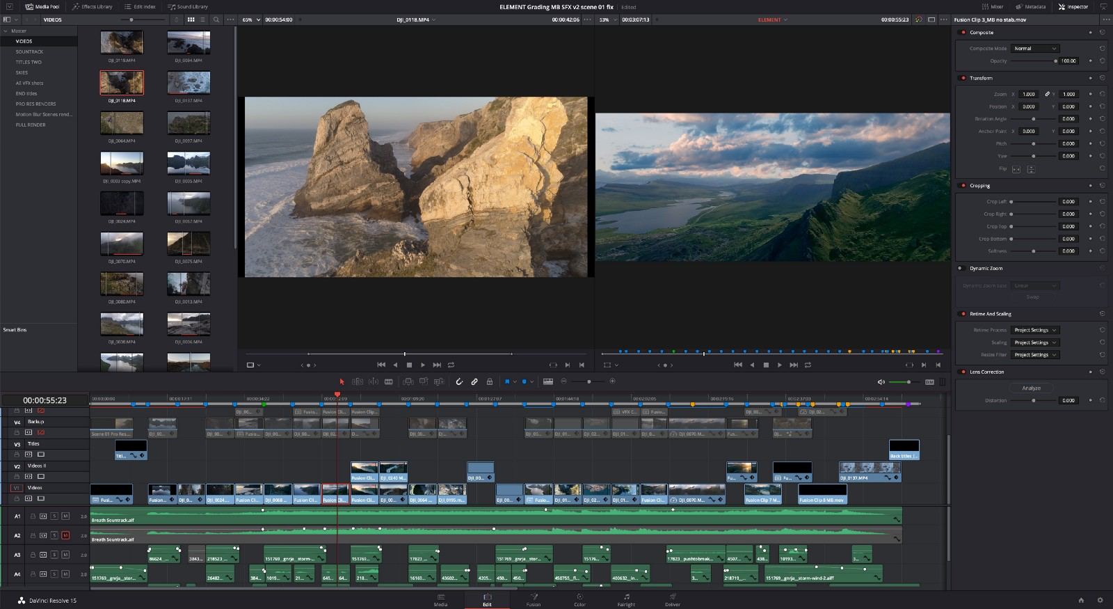1113x609 pixels.
Task: Select the DJI_0118.MP4 thumbnail in media pool
Action: [122, 83]
